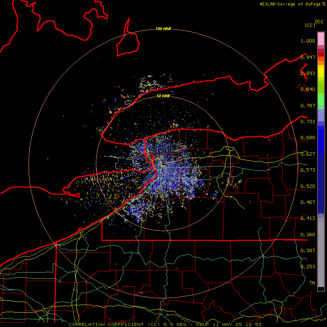
Task: Click the 0.947 color scale value
Action: (308, 57)
